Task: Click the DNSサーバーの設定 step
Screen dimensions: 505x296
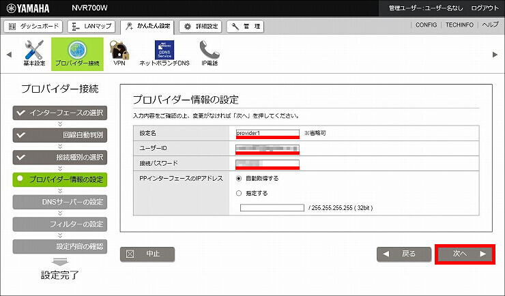Action: (60, 202)
